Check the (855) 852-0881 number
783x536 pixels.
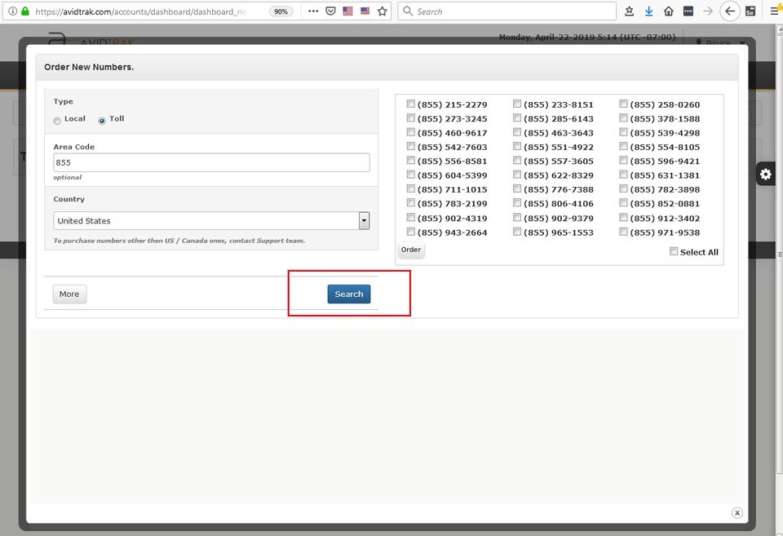click(x=623, y=202)
